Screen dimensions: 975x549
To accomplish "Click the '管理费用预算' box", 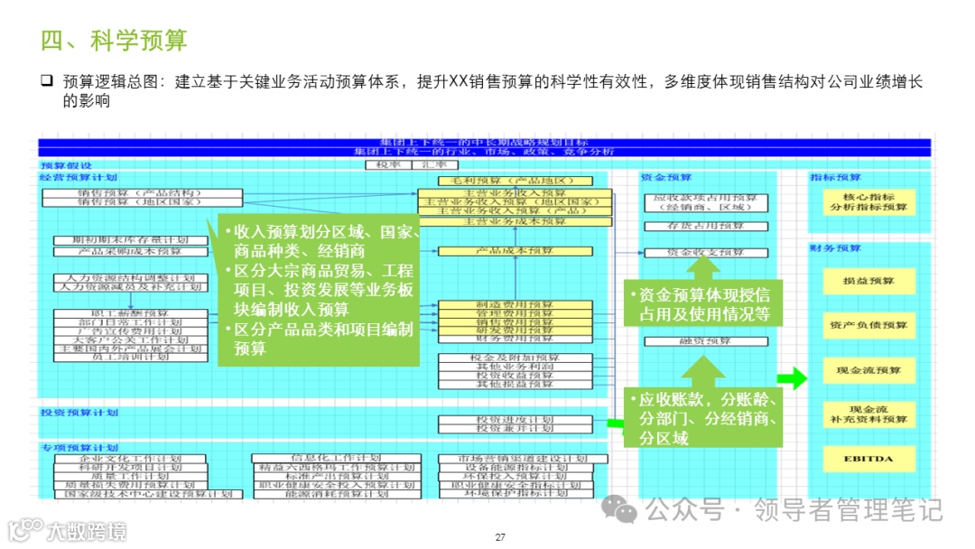I will [x=515, y=314].
